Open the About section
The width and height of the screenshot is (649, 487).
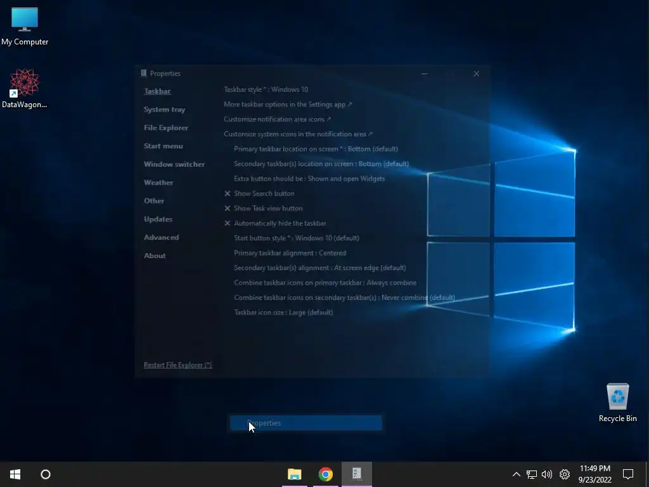pyautogui.click(x=155, y=256)
